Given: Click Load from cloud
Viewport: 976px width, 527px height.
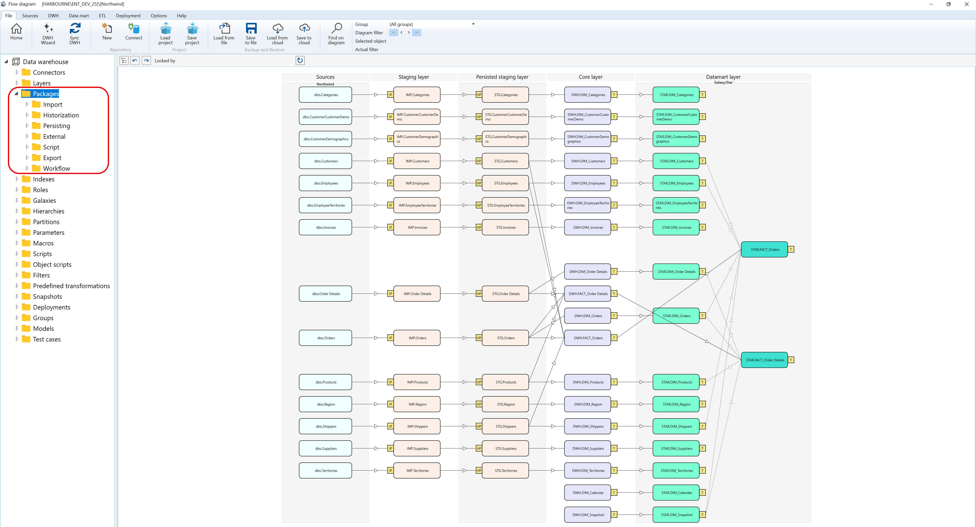Looking at the screenshot, I should [277, 34].
